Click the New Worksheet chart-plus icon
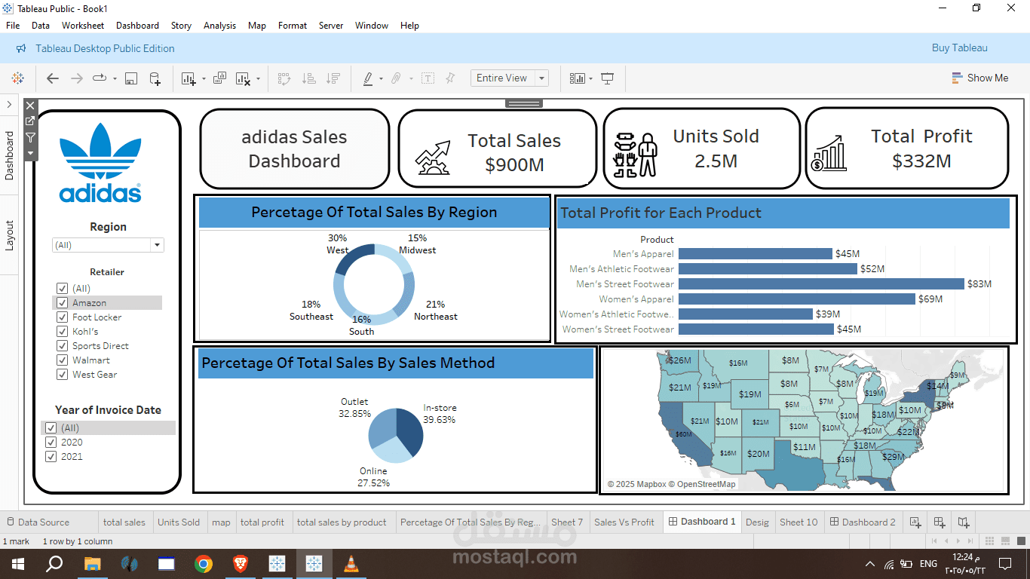Viewport: 1030px width, 579px height. 189,78
